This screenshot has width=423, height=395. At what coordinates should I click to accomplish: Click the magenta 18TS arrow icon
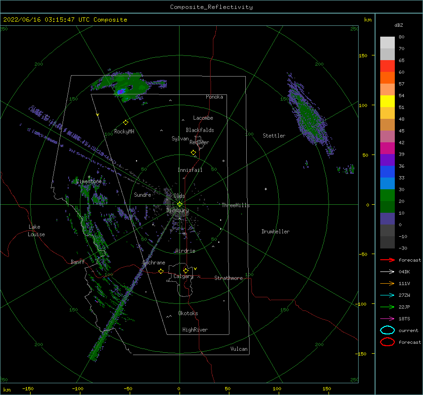coord(387,319)
